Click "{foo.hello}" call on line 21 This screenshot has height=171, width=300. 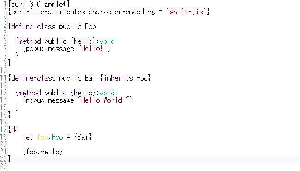[42, 152]
